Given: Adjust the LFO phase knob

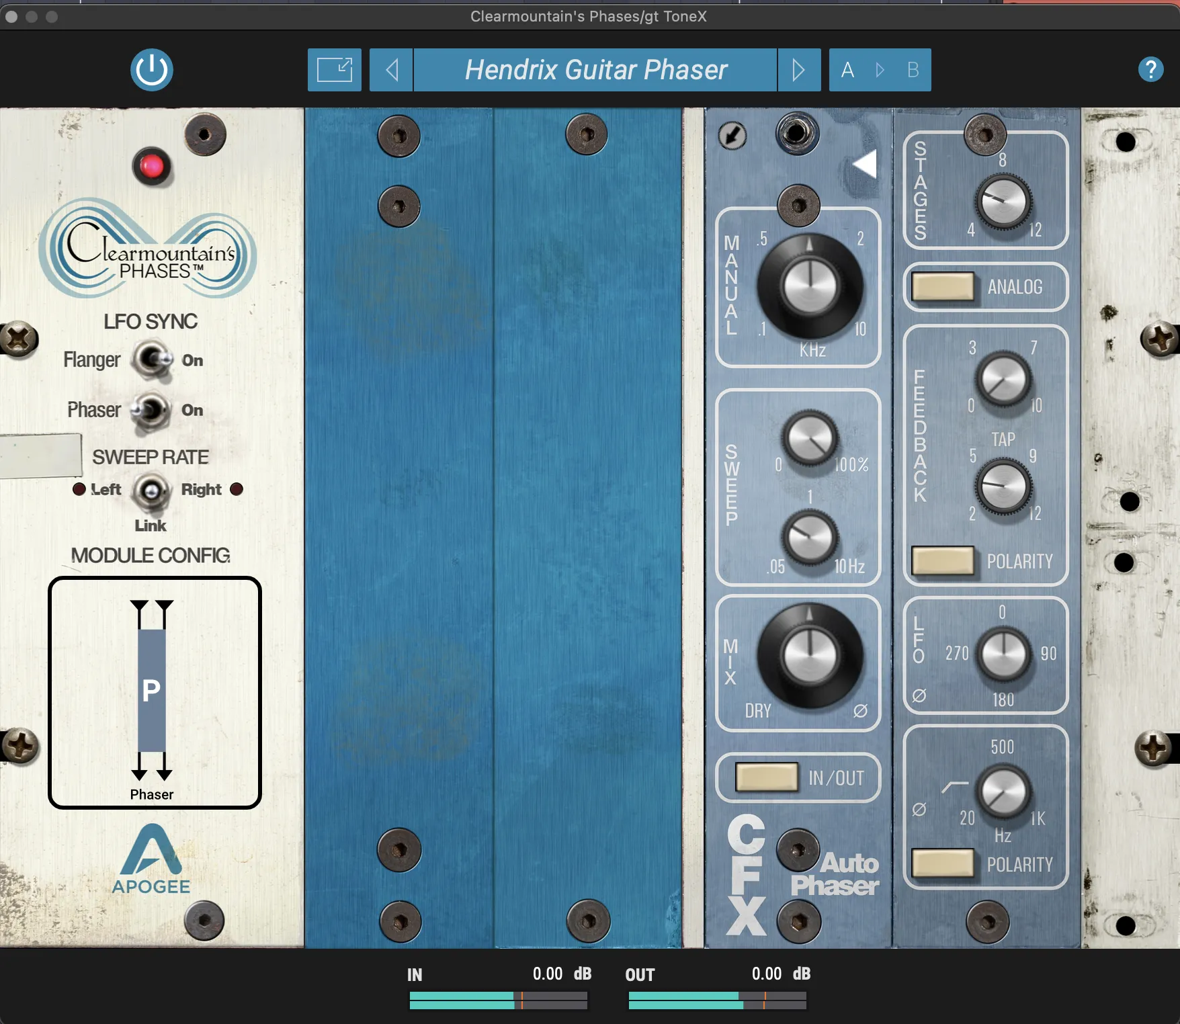Looking at the screenshot, I should pos(1004,654).
